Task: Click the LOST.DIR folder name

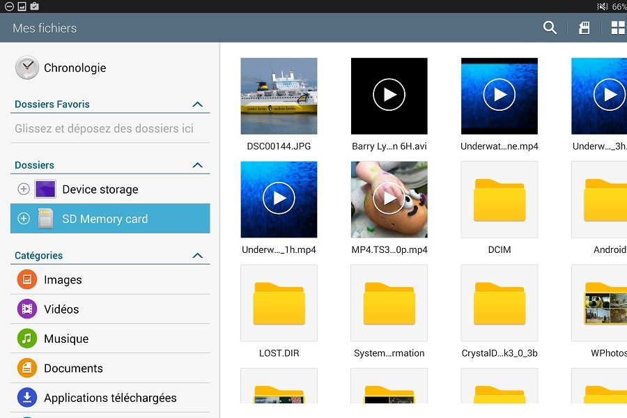Action: click(279, 353)
